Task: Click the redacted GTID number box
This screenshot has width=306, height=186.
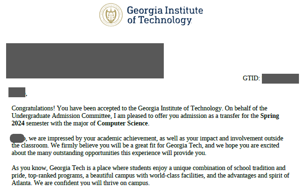Action: tap(280, 78)
